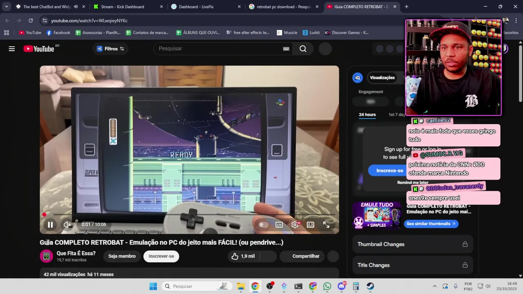Reload the current page

pyautogui.click(x=31, y=20)
